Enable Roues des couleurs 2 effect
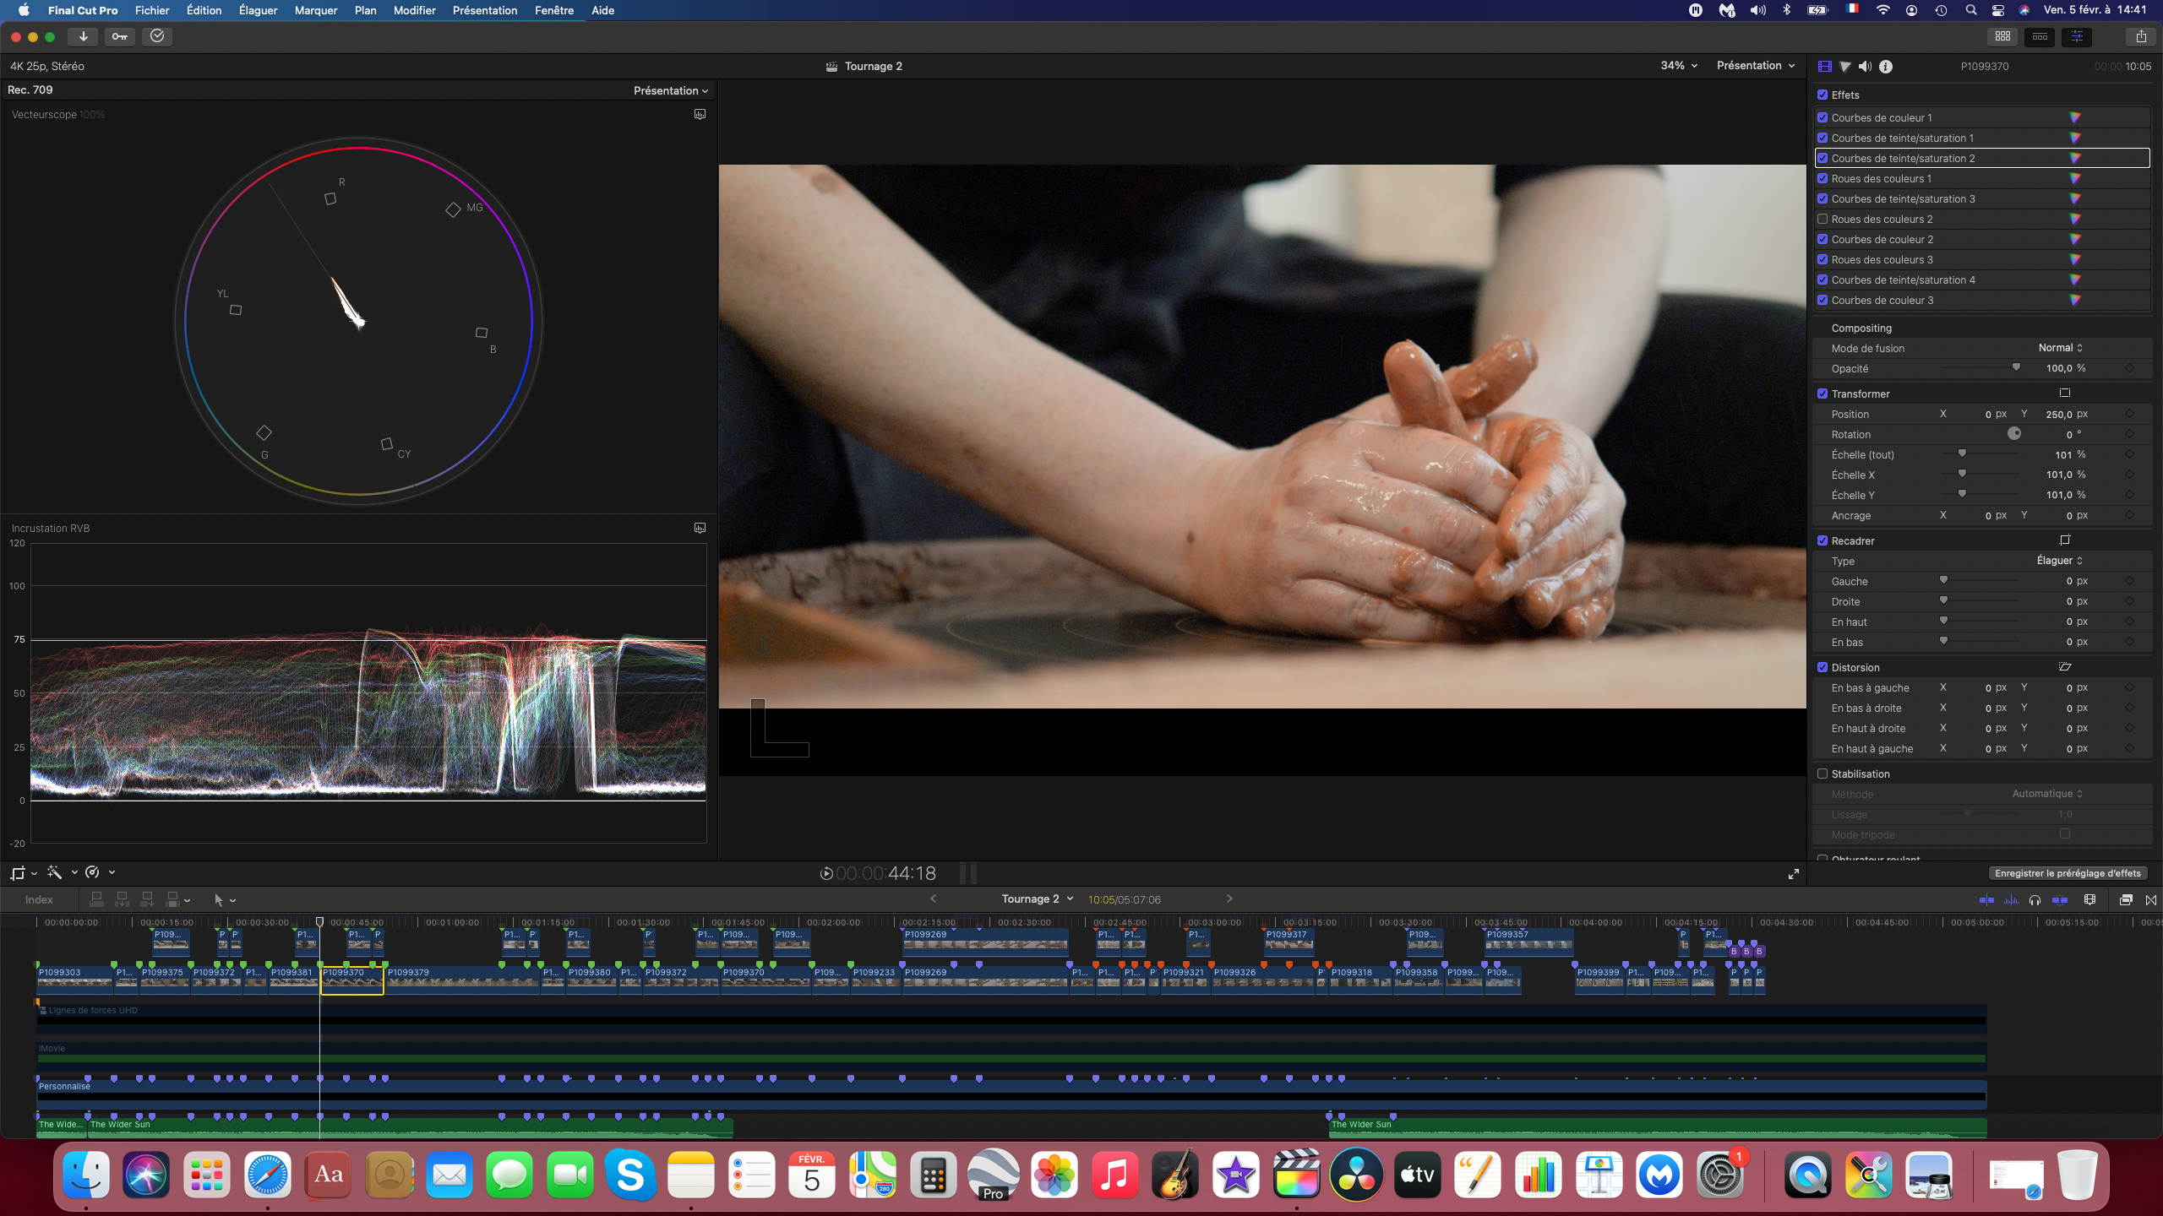Image resolution: width=2163 pixels, height=1216 pixels. pyautogui.click(x=1822, y=219)
